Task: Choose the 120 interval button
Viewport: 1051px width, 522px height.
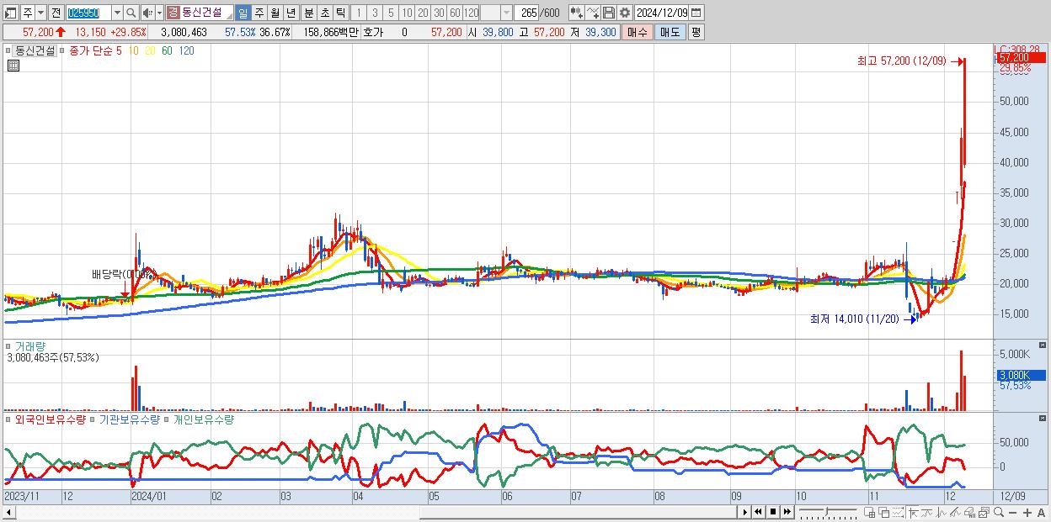Action: tap(471, 13)
